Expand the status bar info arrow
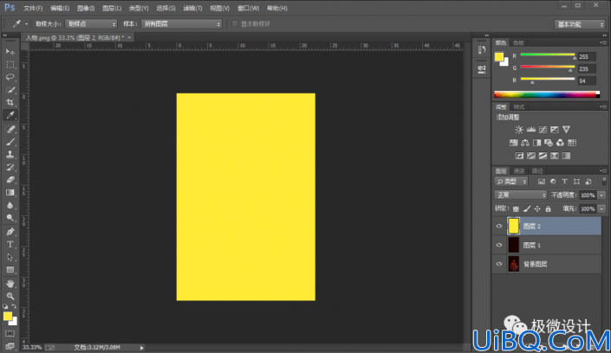The height and width of the screenshot is (353, 611). pos(142,348)
